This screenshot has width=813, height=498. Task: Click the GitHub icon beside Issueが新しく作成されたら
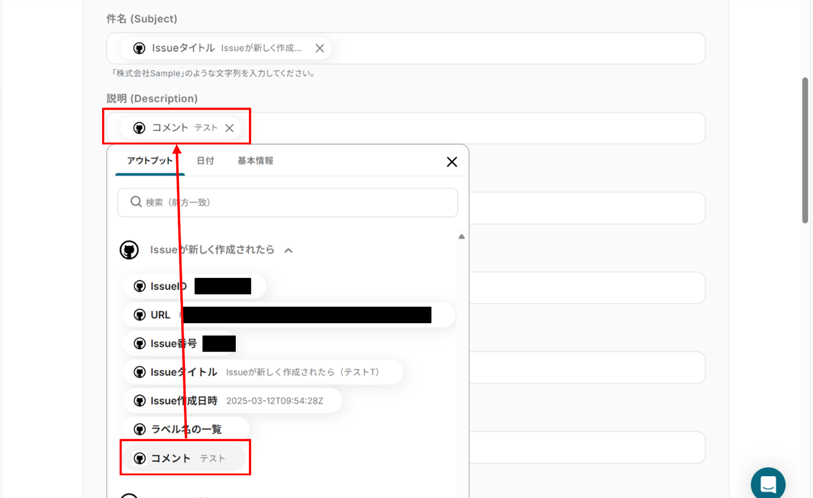(129, 250)
